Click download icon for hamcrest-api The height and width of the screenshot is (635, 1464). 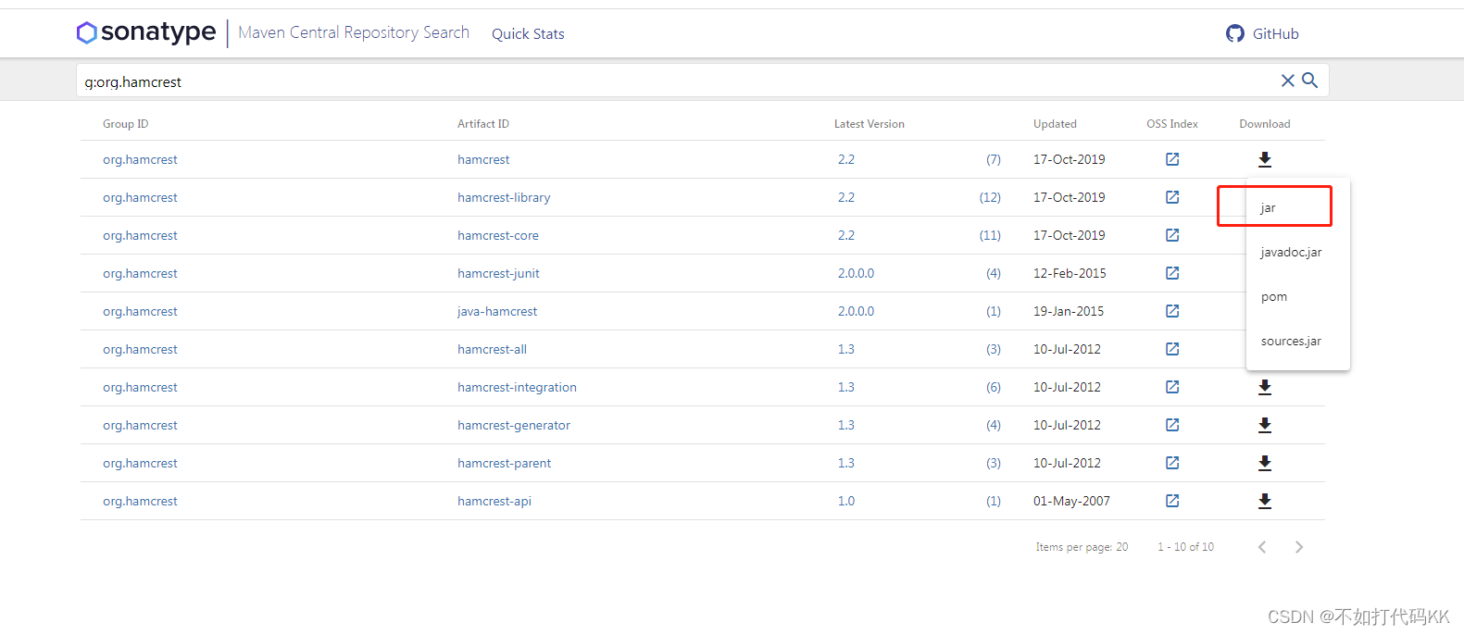(x=1265, y=501)
